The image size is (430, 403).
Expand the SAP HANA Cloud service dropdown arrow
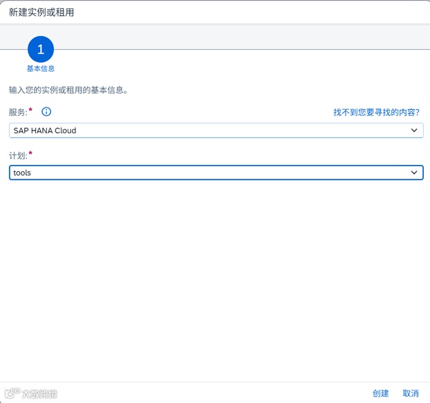pos(414,130)
